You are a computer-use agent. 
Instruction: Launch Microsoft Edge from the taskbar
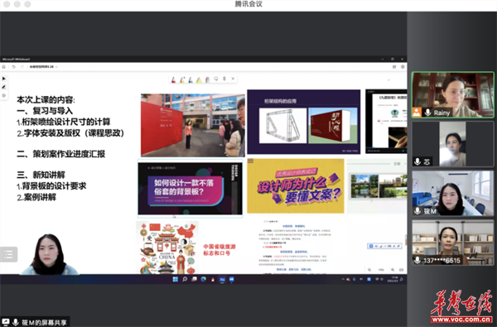(204, 279)
